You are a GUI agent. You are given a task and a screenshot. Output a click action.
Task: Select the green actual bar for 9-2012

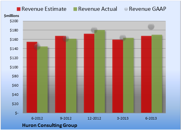click(71, 76)
